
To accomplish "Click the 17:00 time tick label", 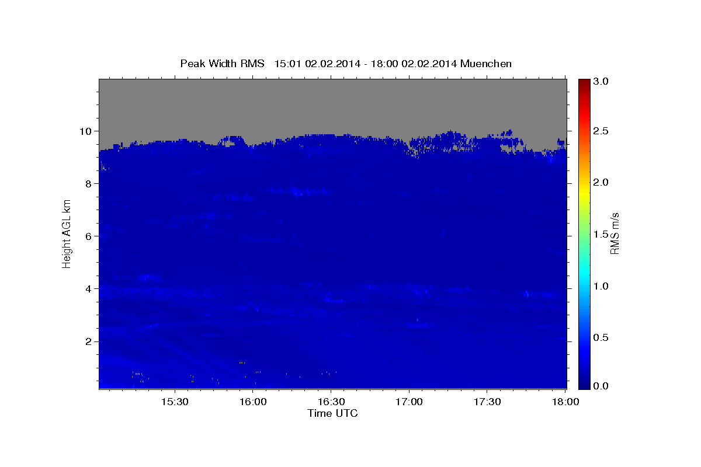I will click(409, 402).
